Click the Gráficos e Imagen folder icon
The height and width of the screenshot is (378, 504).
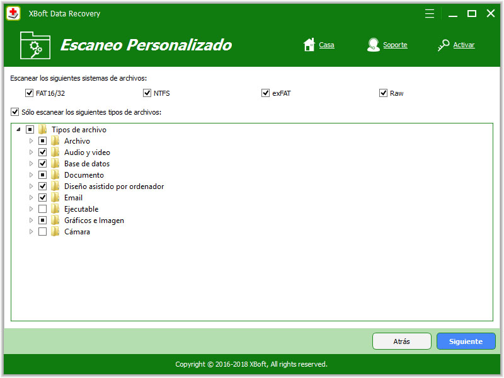tap(55, 220)
